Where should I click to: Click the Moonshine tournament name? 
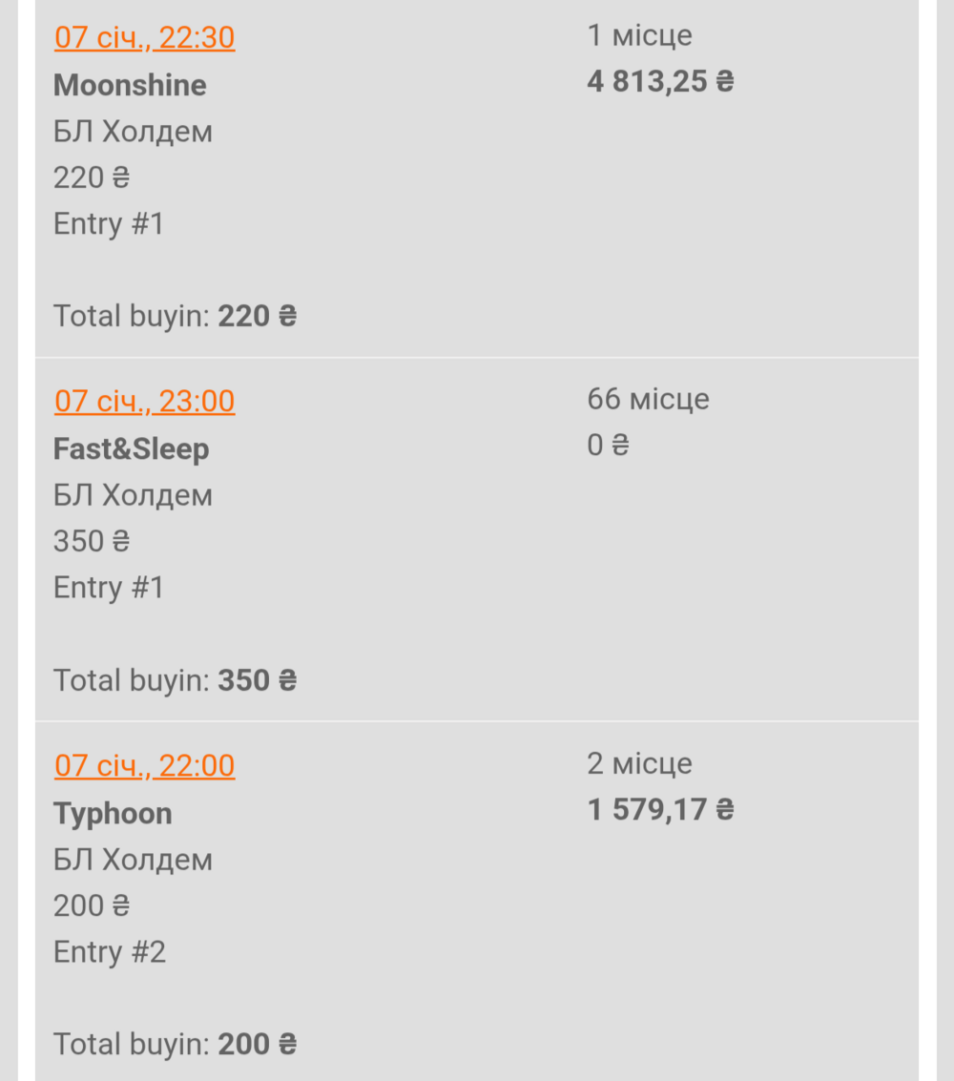(130, 85)
